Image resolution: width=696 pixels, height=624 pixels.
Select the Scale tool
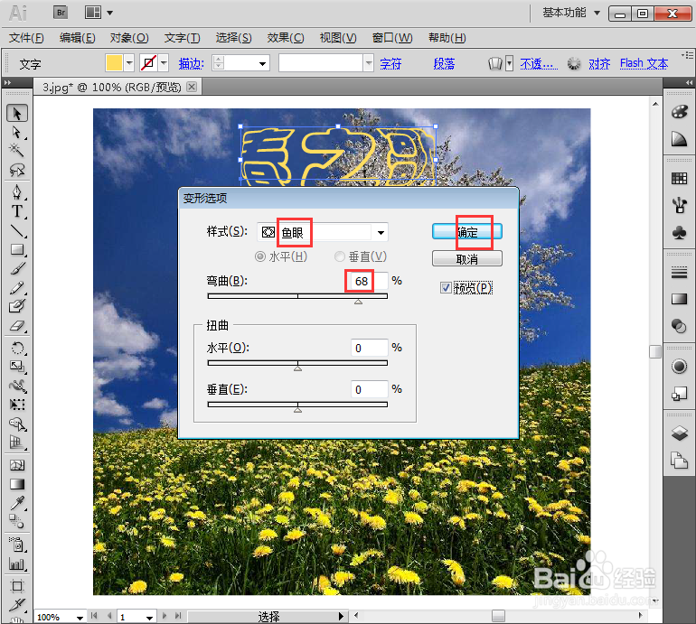[17, 367]
